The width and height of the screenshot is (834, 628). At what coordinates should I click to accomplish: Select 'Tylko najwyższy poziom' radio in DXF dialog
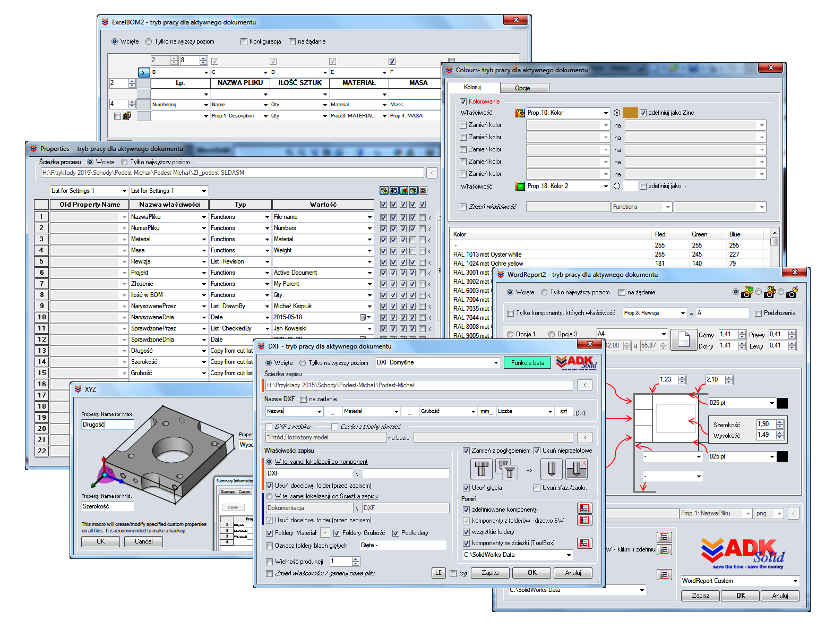point(303,363)
